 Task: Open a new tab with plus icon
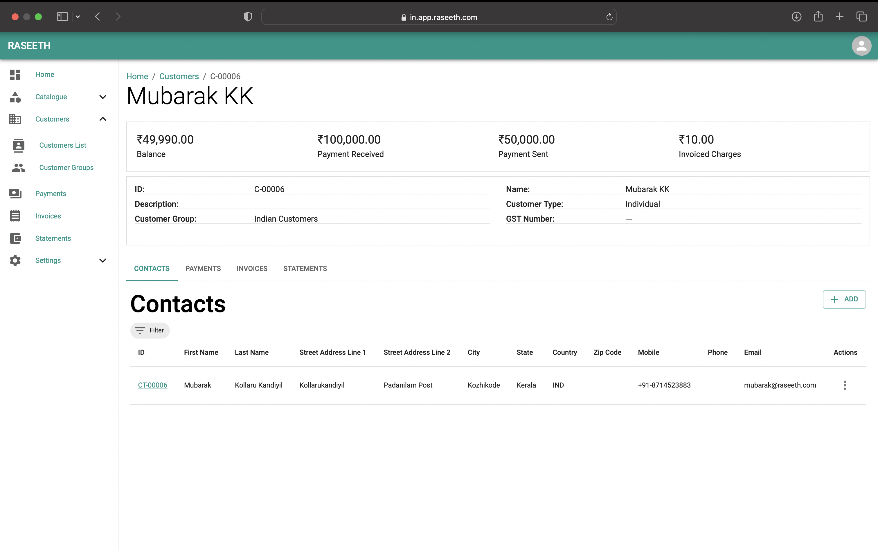pos(839,17)
